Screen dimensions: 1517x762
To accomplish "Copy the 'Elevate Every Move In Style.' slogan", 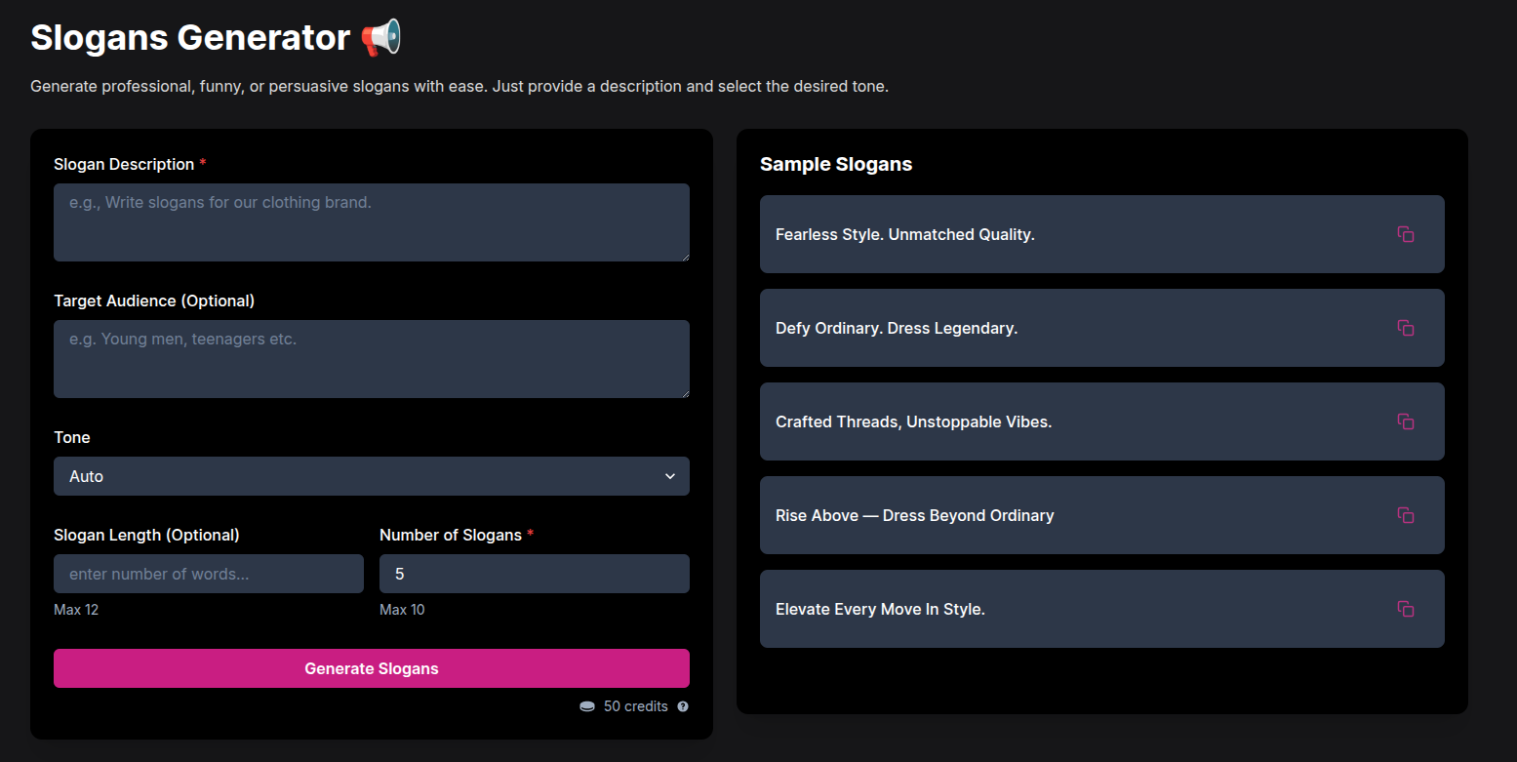I will 1405,609.
